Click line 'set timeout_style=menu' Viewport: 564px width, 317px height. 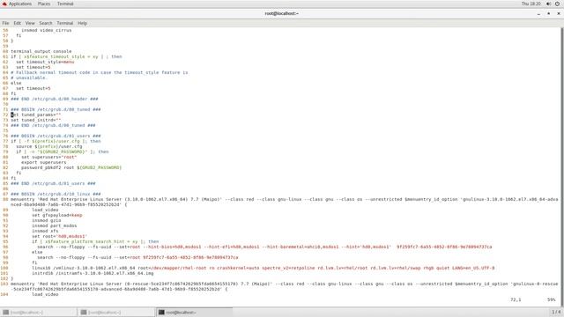point(45,62)
